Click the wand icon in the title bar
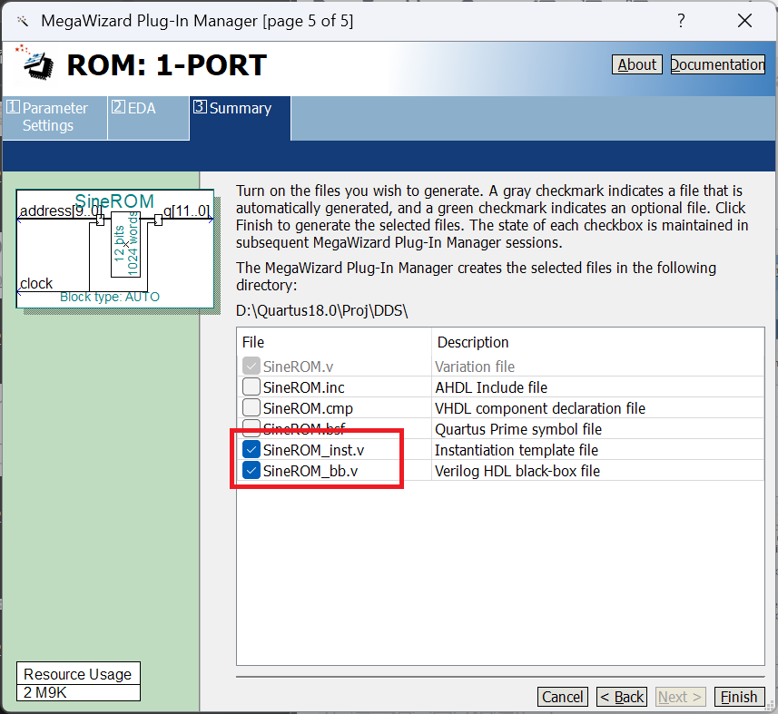778x714 pixels. tap(22, 21)
